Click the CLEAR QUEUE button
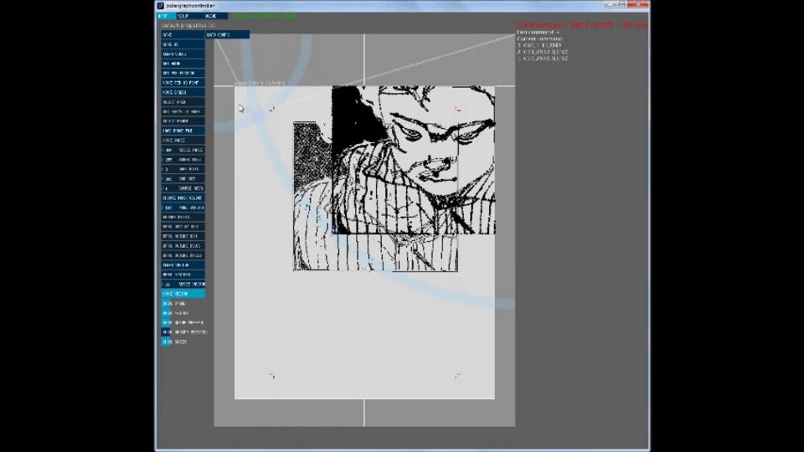The image size is (804, 452). [183, 54]
